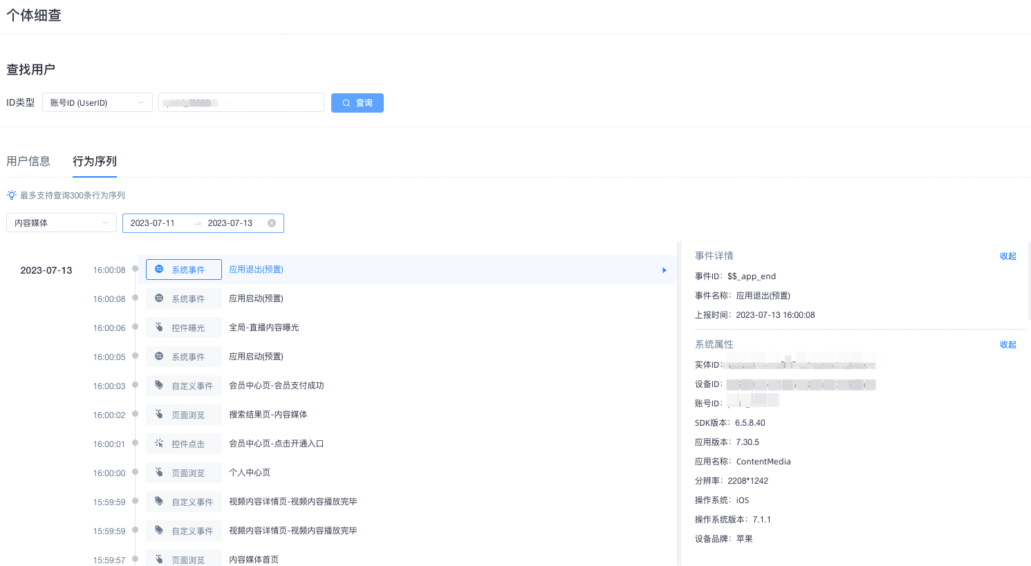Click the light bulb tip icon
Image resolution: width=1031 pixels, height=566 pixels.
click(x=12, y=195)
